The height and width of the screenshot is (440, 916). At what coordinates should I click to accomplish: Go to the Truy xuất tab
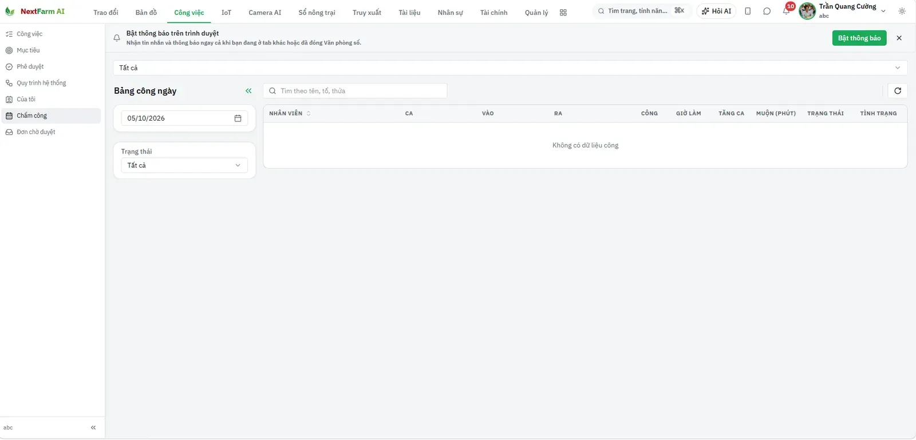tap(367, 13)
